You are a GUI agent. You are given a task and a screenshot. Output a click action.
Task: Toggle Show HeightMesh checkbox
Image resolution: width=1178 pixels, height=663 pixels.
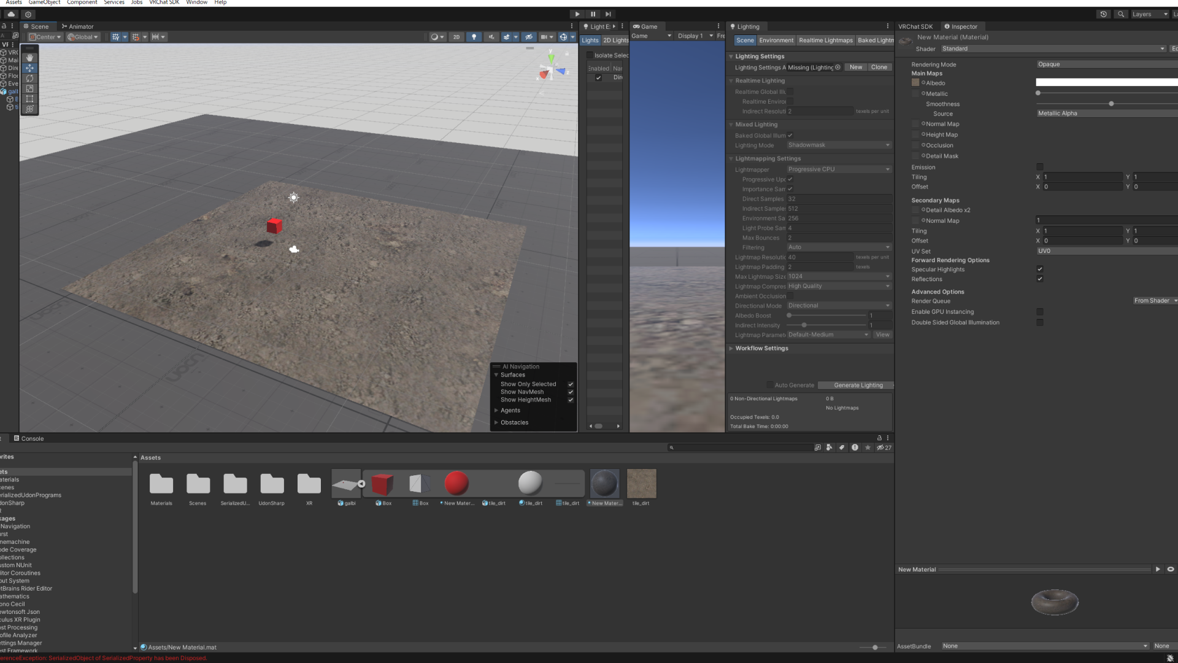click(x=571, y=400)
